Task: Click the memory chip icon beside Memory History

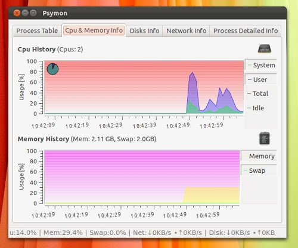Action: pos(265,138)
